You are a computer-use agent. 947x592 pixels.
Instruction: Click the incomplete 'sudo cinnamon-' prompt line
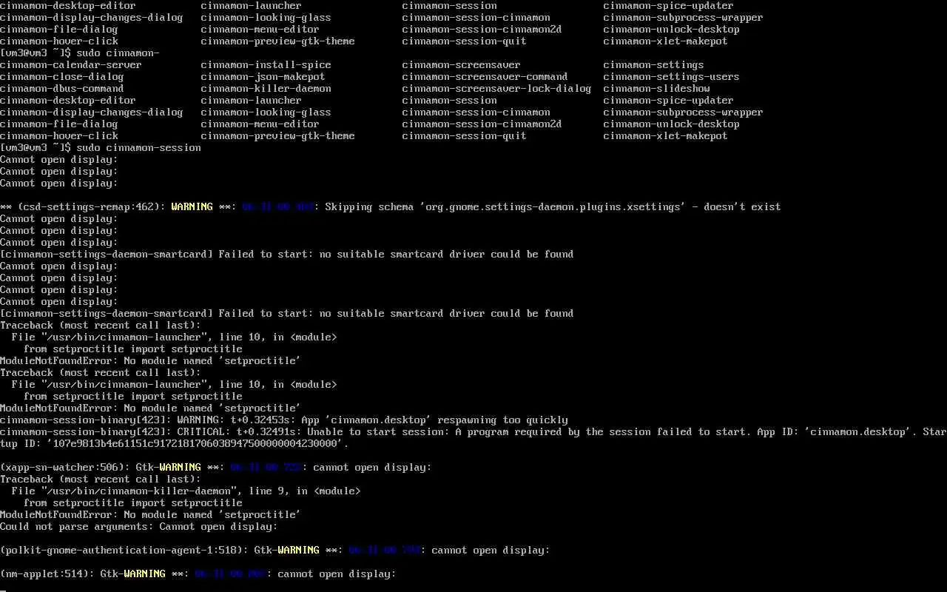click(x=80, y=53)
